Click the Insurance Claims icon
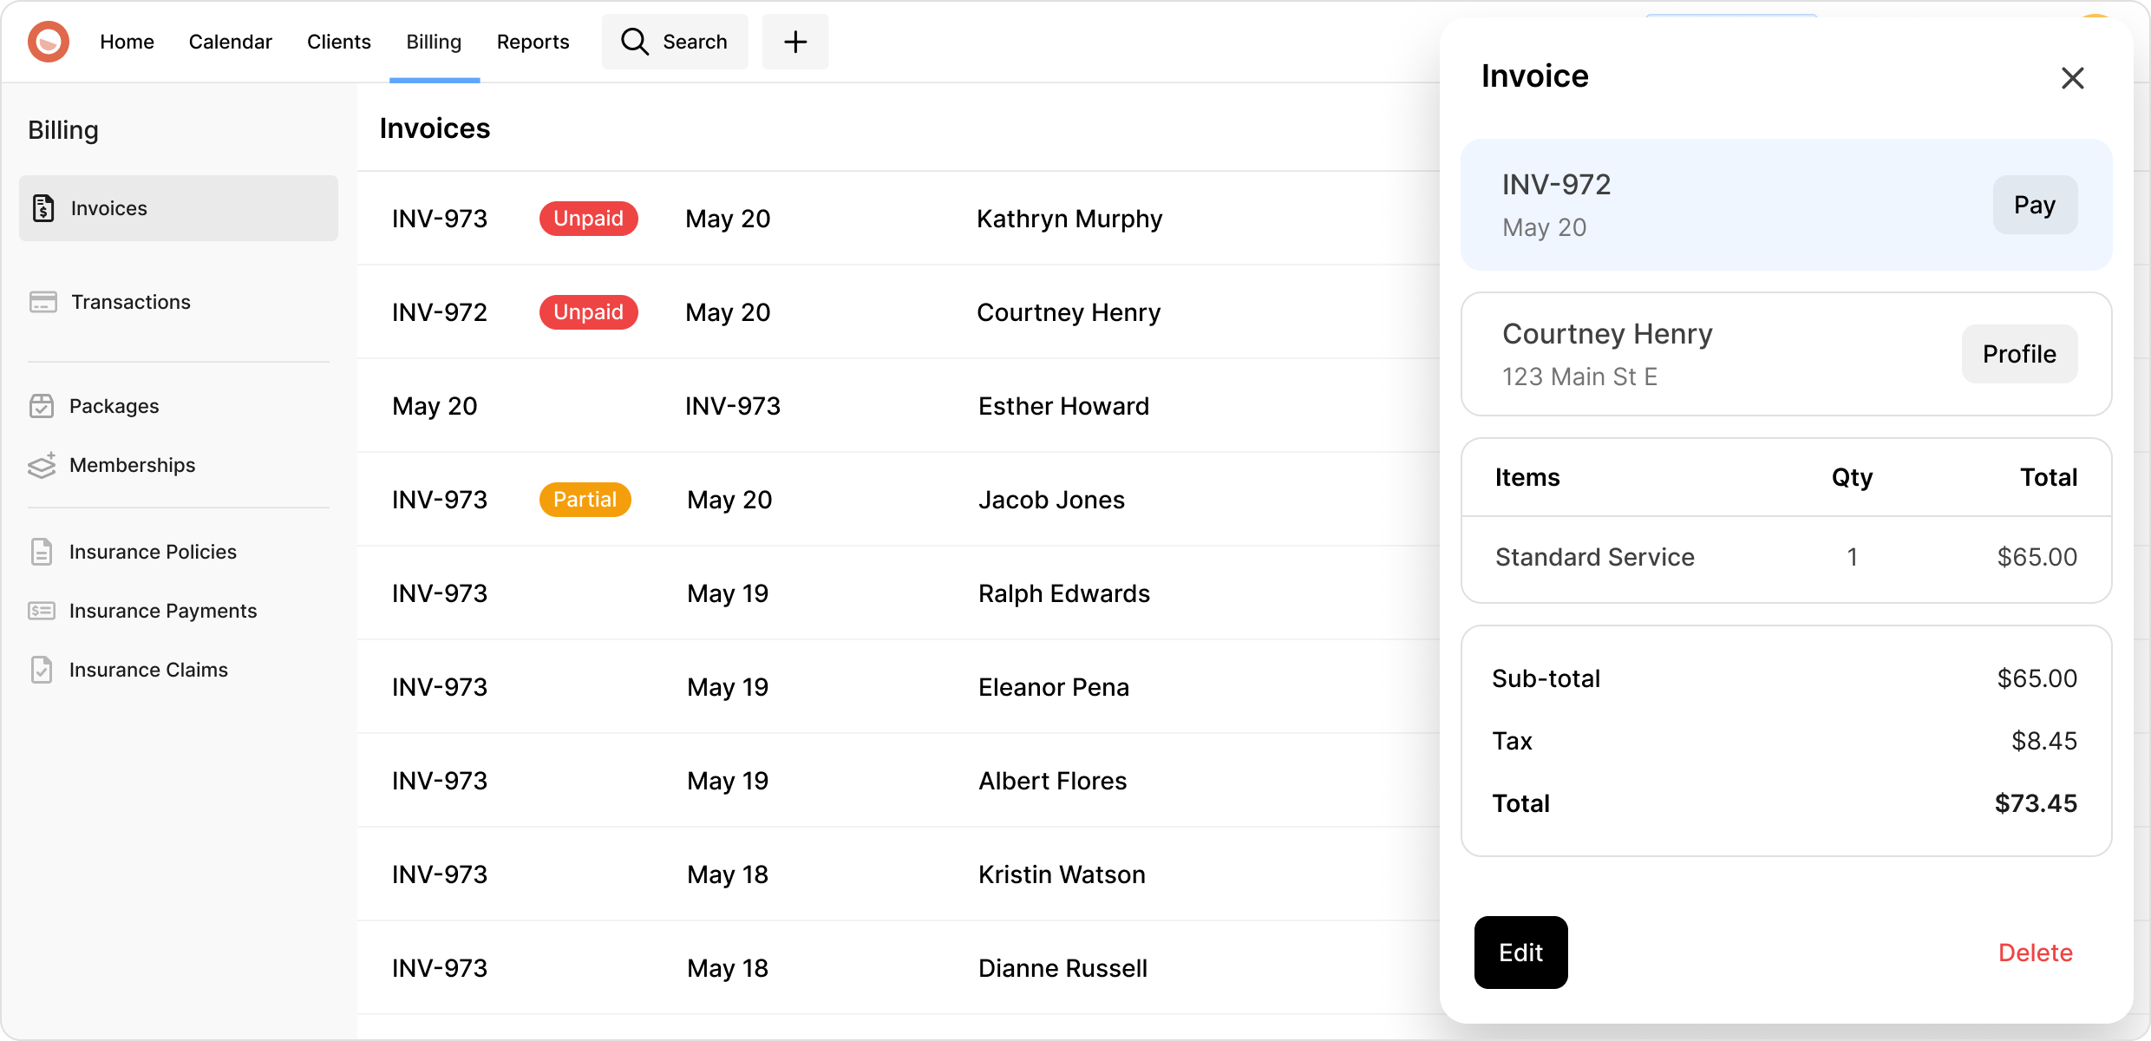 coord(42,670)
